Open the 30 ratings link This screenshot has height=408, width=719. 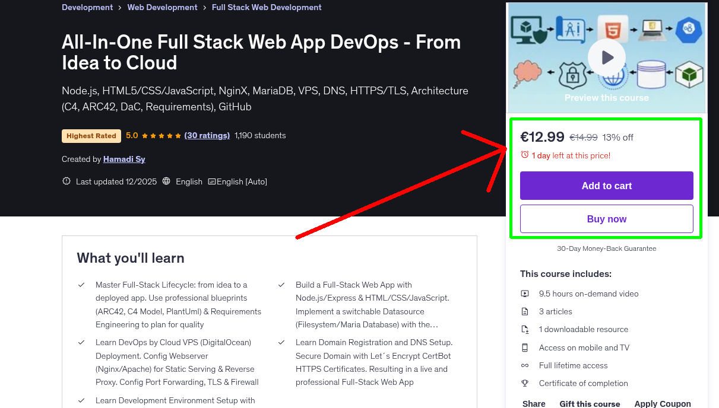(x=207, y=135)
